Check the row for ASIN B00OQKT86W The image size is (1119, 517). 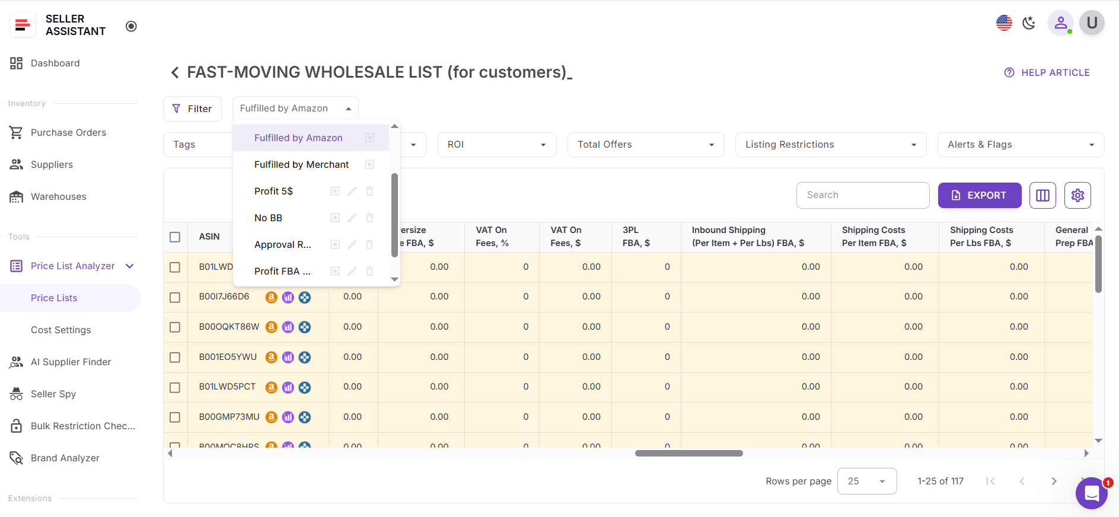(175, 327)
